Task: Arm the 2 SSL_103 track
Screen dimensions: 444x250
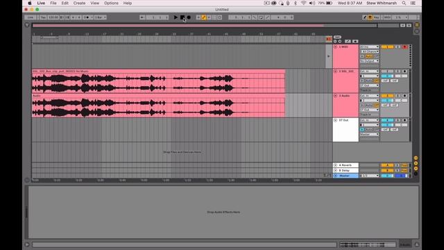Action: coord(404,71)
